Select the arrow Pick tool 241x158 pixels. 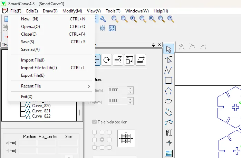coord(168,49)
